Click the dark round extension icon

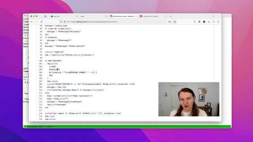tap(204, 22)
